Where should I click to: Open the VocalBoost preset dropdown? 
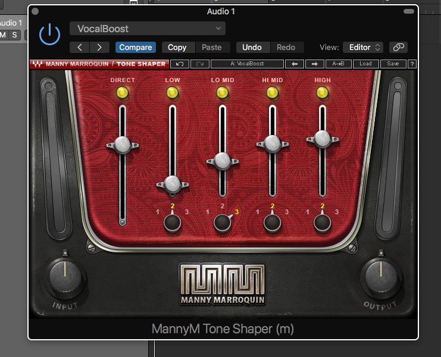click(148, 29)
